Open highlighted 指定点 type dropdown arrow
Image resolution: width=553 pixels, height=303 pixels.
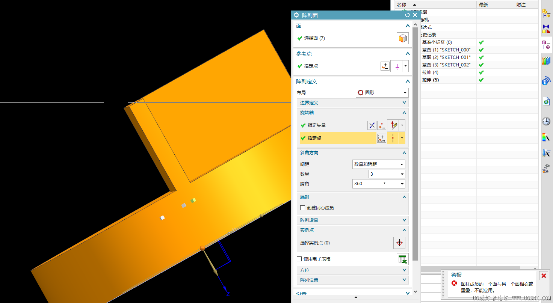click(x=402, y=138)
